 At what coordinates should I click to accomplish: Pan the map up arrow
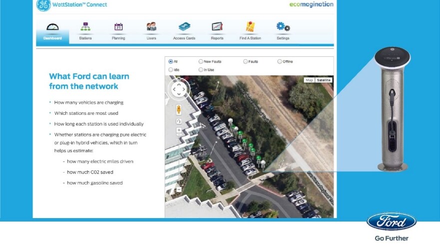click(179, 85)
